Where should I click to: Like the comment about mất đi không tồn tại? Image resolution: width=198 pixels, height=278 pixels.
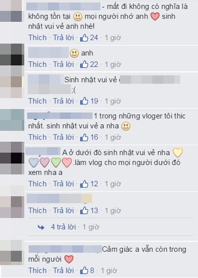[37, 38]
